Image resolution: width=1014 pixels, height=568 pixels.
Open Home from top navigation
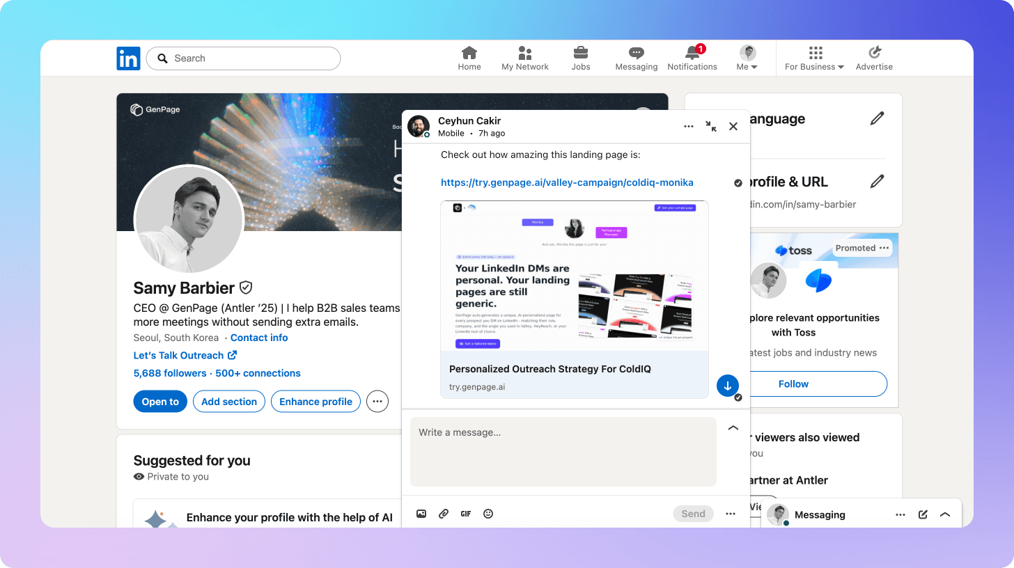[x=469, y=58]
